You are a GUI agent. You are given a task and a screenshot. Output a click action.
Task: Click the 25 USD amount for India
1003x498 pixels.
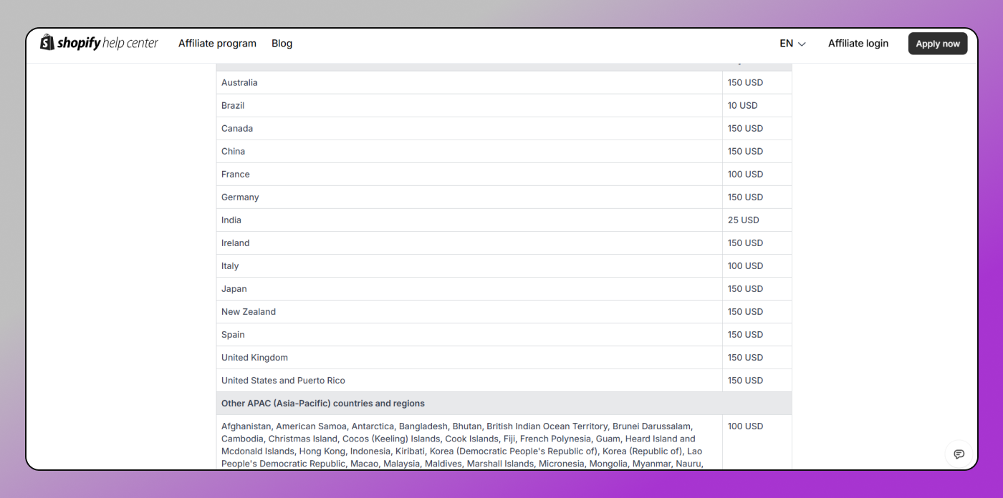coord(743,220)
